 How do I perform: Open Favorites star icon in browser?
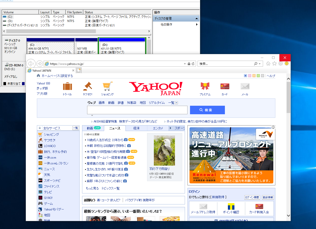pos(274,64)
